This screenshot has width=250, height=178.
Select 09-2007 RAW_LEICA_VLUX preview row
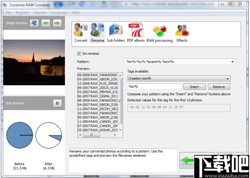pos(98,88)
